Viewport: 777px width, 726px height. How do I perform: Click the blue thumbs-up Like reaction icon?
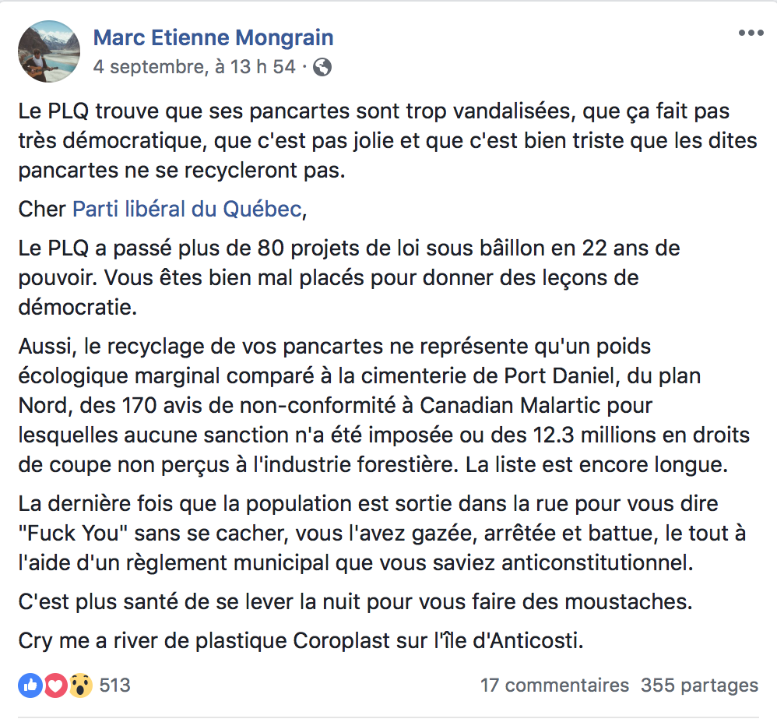coord(30,685)
